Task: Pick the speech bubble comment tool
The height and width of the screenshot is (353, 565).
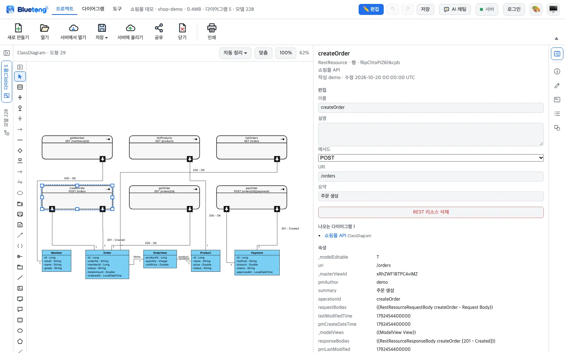Action: [x=20, y=309]
